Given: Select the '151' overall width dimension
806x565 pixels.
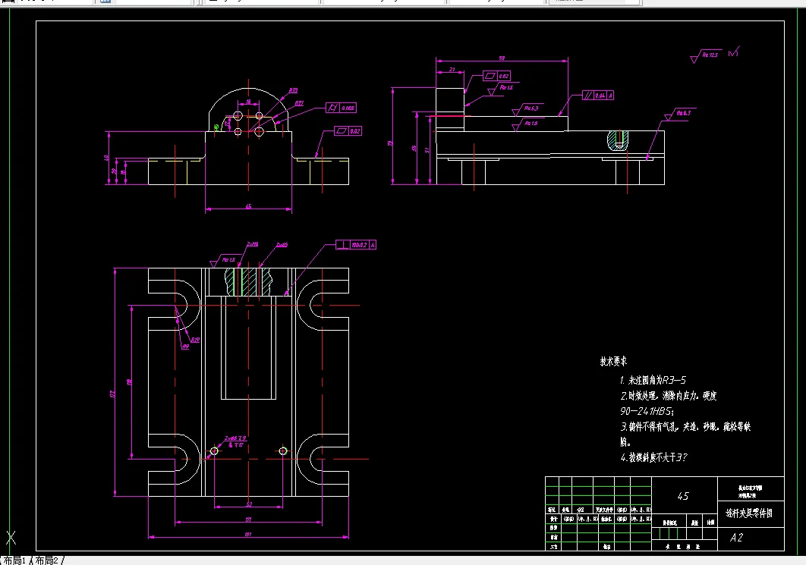Looking at the screenshot, I should click(x=248, y=535).
